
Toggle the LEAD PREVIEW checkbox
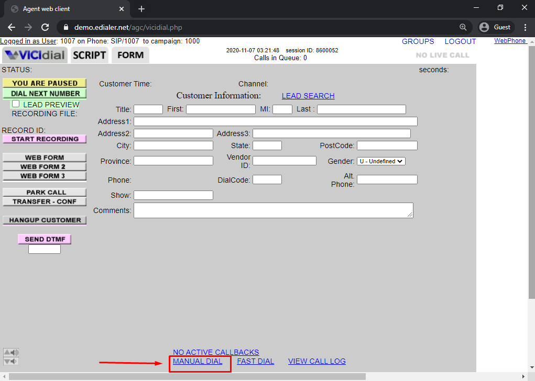coord(16,104)
